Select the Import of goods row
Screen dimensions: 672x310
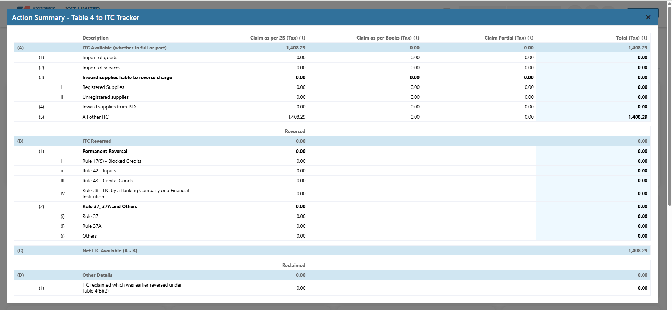(x=100, y=57)
